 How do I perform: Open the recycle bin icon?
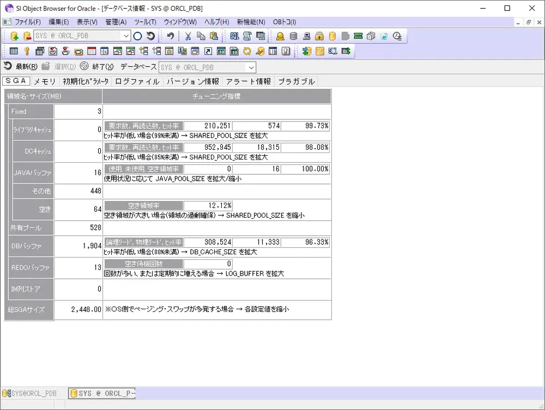(384, 36)
